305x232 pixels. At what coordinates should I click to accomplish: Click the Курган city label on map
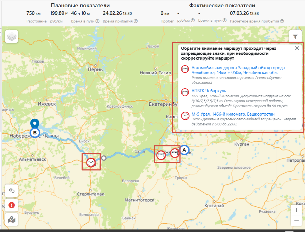click(242, 144)
